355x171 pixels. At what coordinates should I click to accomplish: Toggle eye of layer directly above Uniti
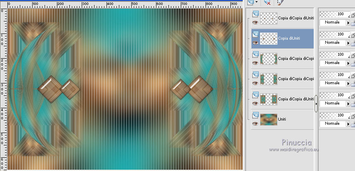256,103
